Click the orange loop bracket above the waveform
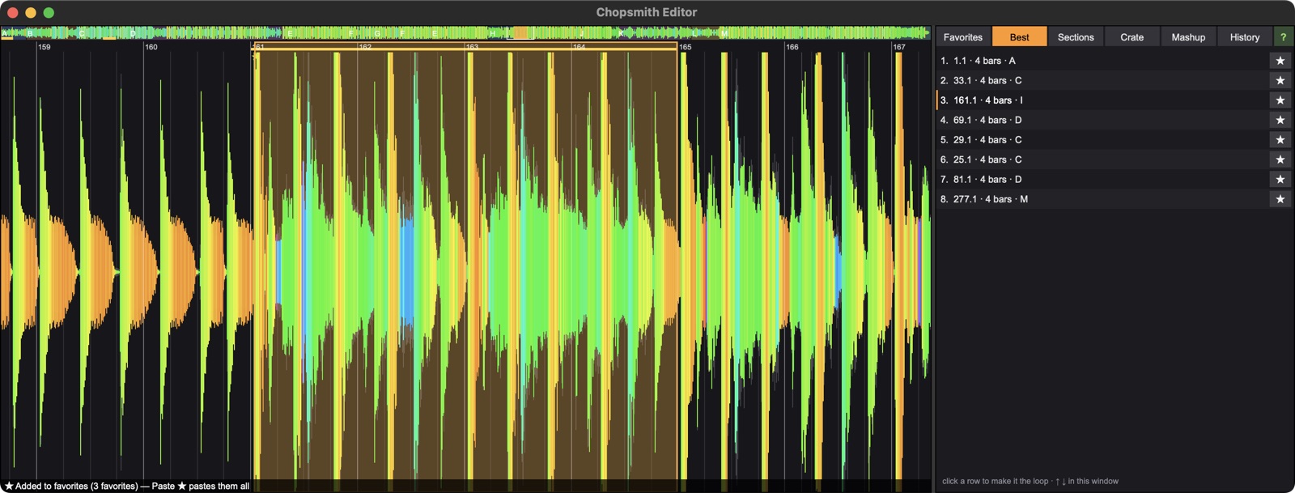Image resolution: width=1295 pixels, height=493 pixels. (x=465, y=48)
